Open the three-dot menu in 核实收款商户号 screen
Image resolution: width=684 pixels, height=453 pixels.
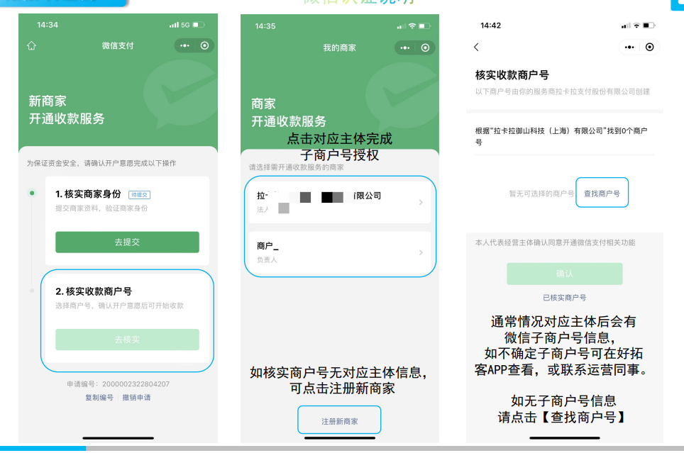click(629, 47)
